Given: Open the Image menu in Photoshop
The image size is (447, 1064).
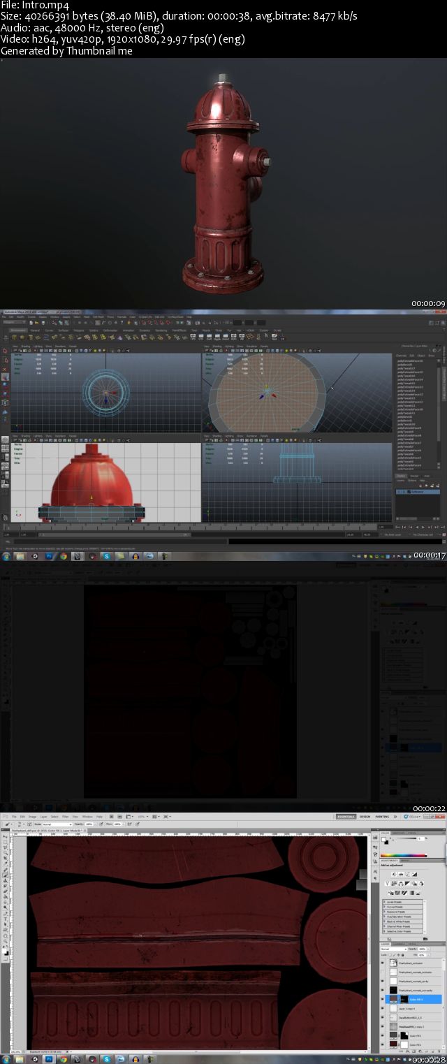Looking at the screenshot, I should click(32, 816).
